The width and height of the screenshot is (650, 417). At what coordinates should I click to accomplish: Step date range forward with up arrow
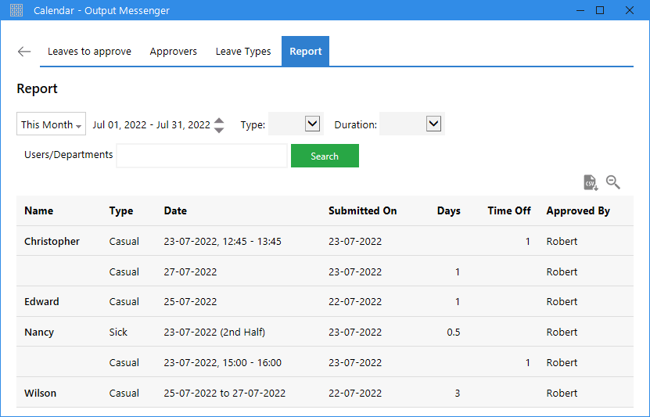click(x=219, y=120)
